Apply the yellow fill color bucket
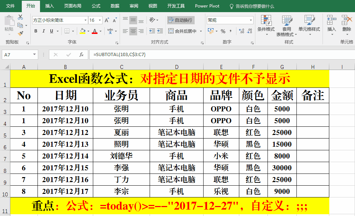 pyautogui.click(x=82, y=31)
